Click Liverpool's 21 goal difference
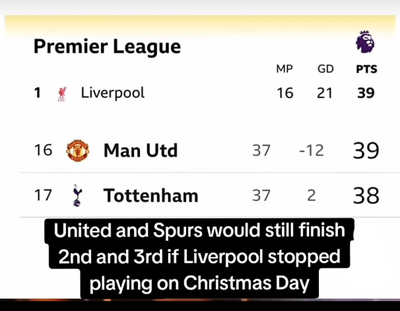Viewport: 400px width, 311px height. (x=325, y=93)
